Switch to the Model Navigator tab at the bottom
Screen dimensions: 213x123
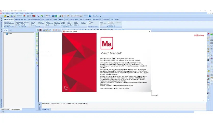(x=16, y=109)
